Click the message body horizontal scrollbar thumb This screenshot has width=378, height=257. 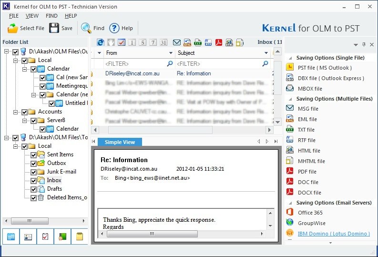coord(152,234)
